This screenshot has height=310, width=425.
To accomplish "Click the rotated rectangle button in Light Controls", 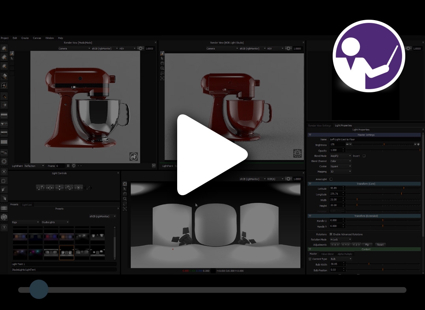I will (69, 187).
